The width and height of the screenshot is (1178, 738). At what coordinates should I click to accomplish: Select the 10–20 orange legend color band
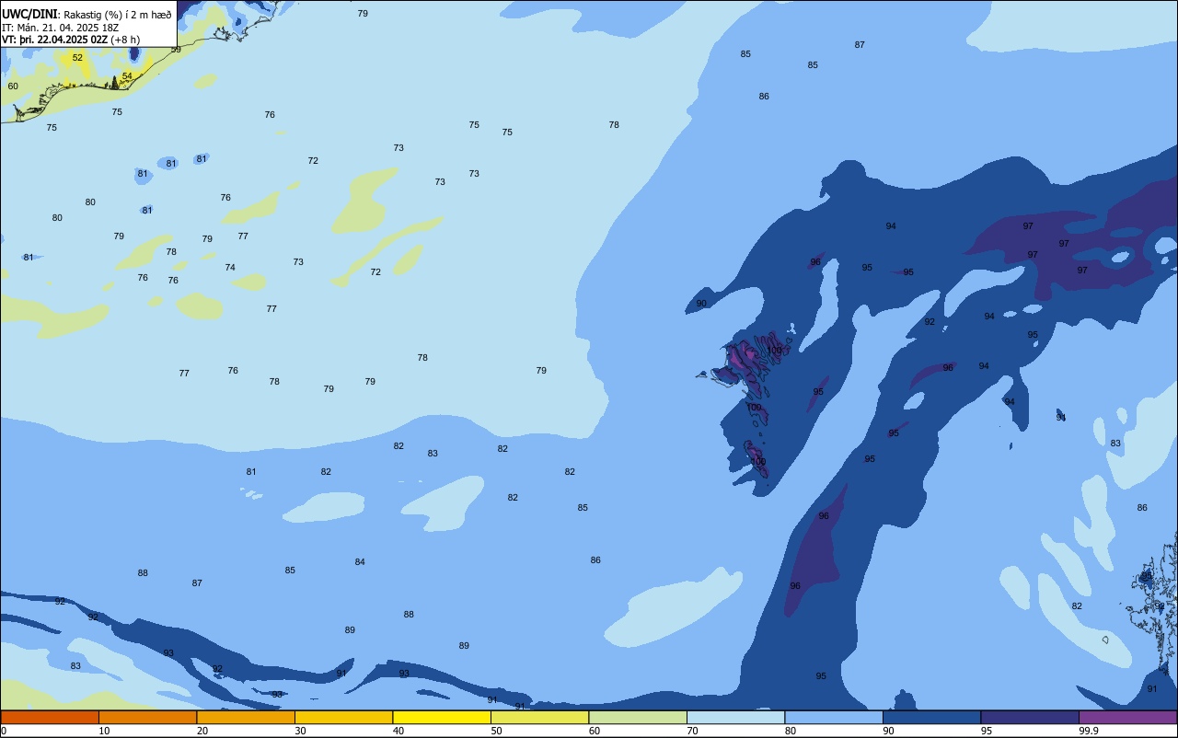[147, 717]
